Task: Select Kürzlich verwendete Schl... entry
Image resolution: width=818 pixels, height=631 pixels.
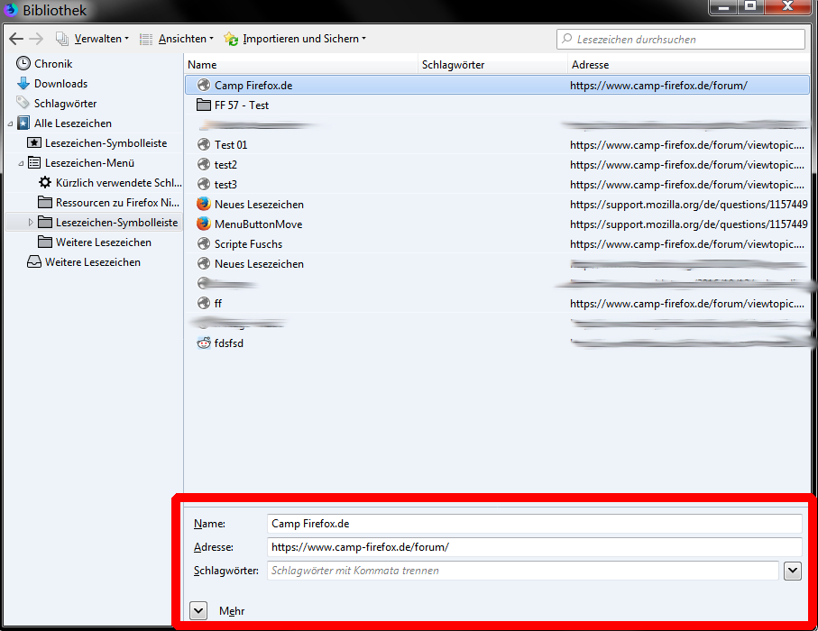Action: click(x=118, y=182)
